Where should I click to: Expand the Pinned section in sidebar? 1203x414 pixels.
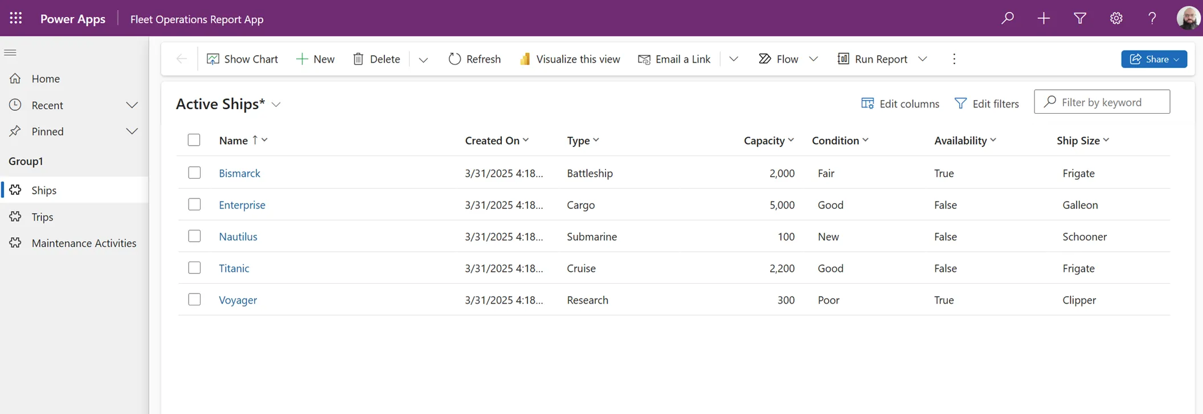pyautogui.click(x=132, y=131)
